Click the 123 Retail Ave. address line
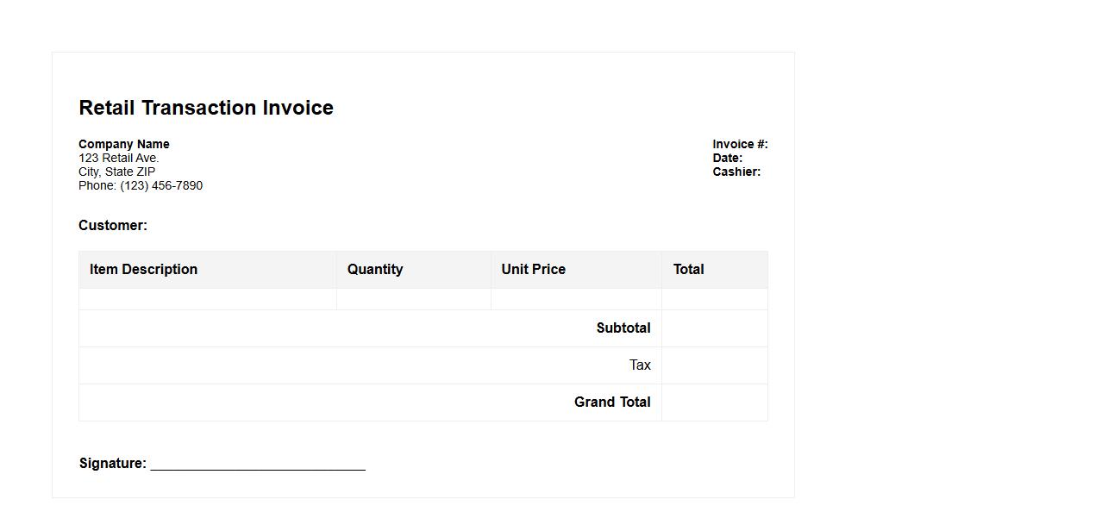The image size is (1102, 518). tap(119, 158)
